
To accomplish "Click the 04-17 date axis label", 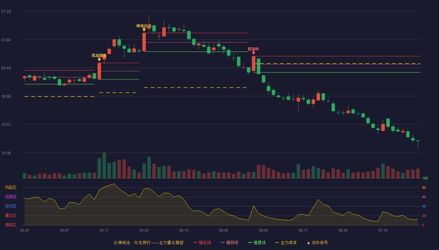I will (x=104, y=230).
